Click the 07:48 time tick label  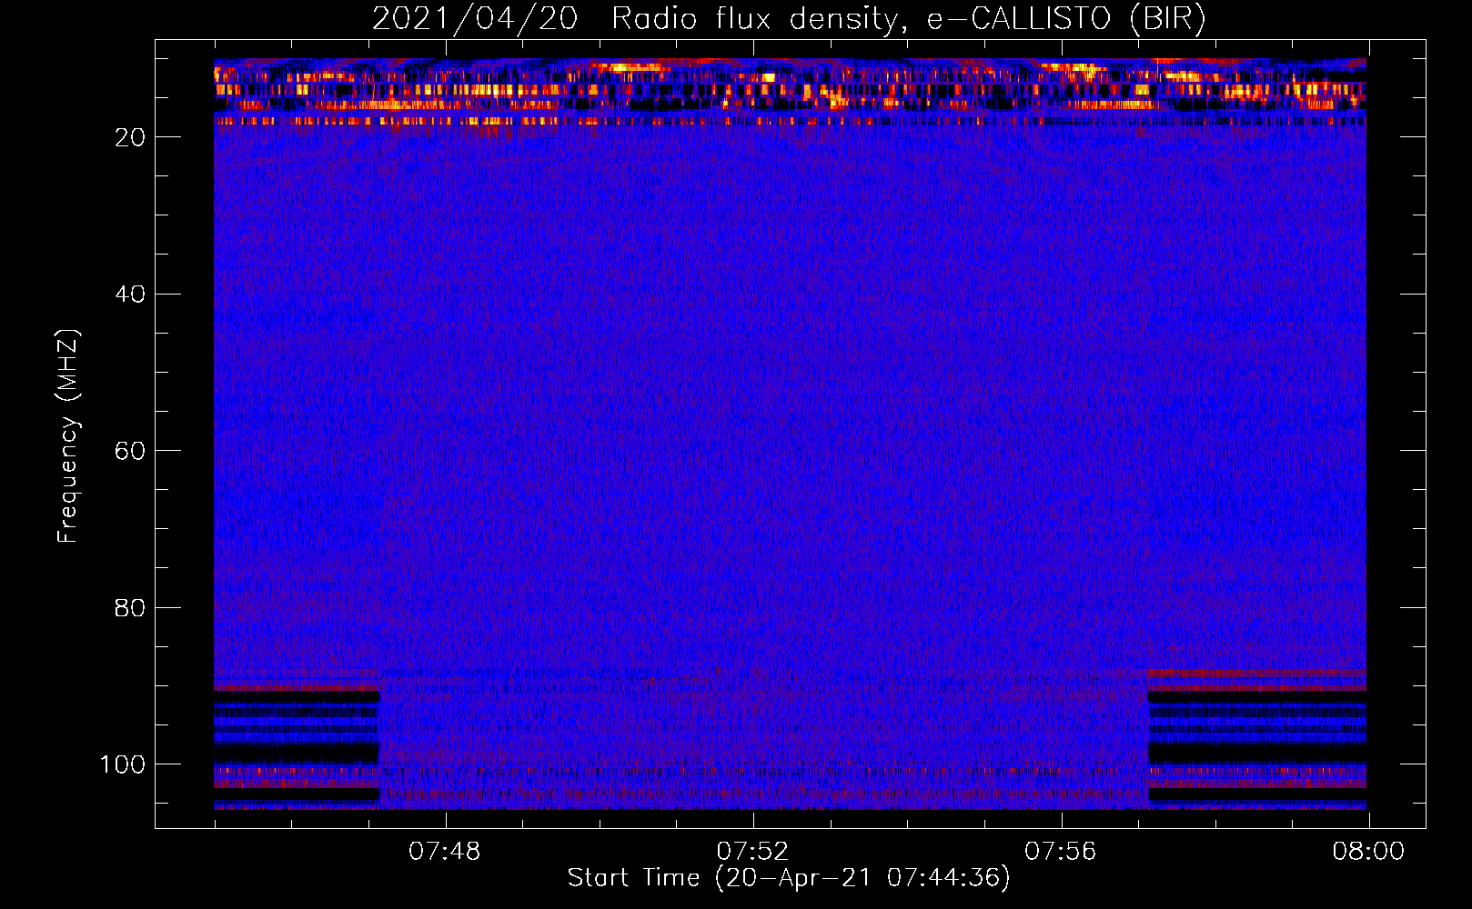pos(445,852)
